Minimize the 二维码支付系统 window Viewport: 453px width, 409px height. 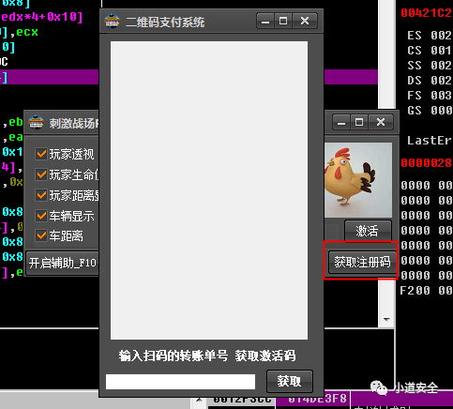pyautogui.click(x=265, y=21)
